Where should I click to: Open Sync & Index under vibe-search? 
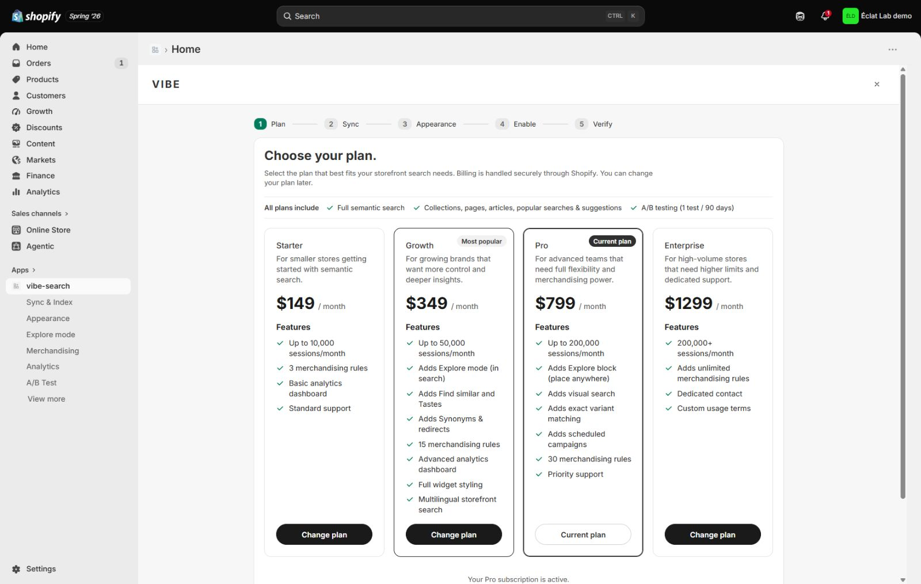[50, 302]
